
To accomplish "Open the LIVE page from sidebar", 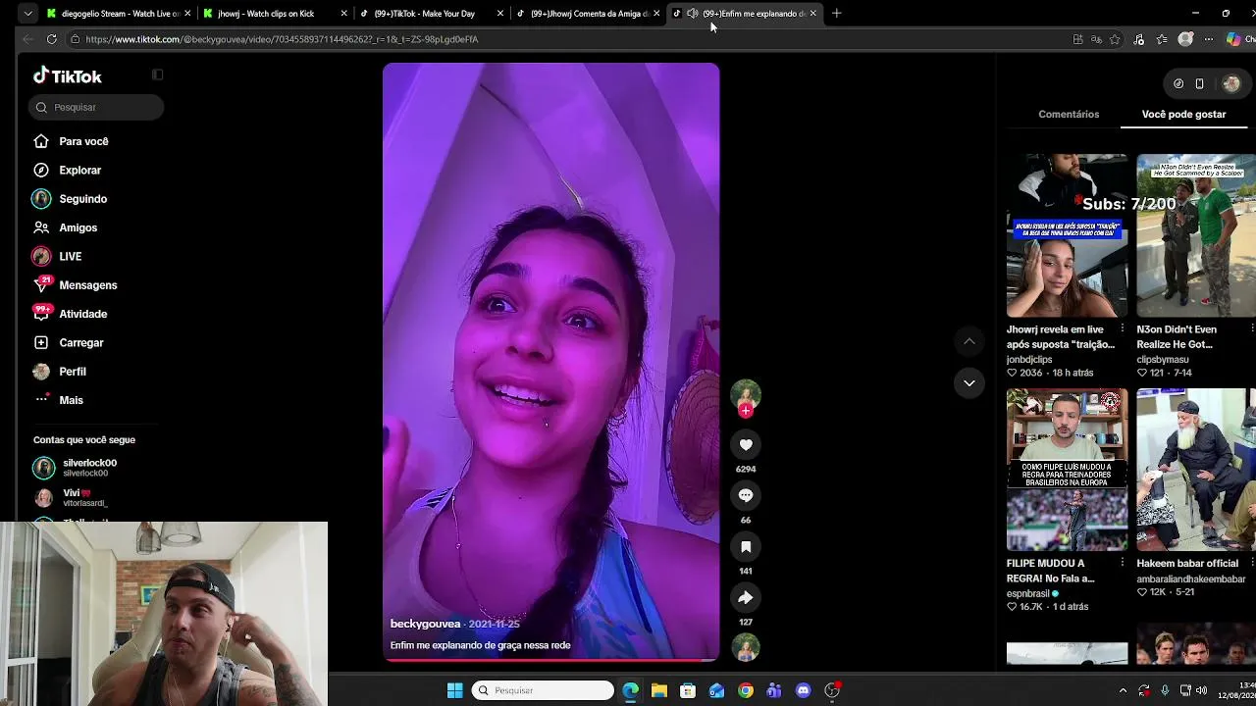I will [70, 257].
